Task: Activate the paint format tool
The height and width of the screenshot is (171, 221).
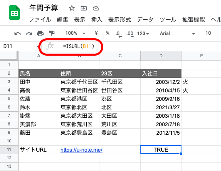Action: pos(52,33)
